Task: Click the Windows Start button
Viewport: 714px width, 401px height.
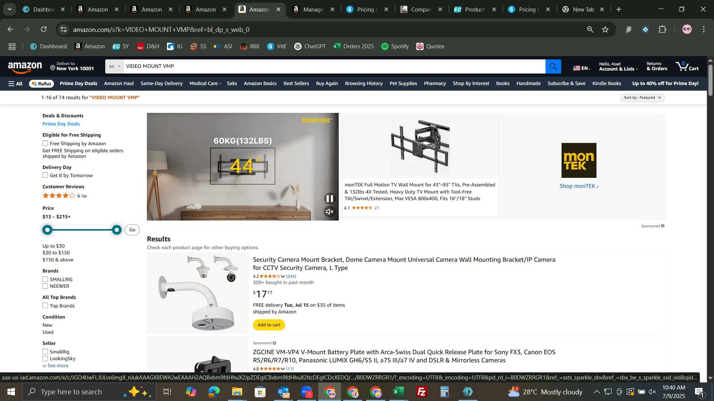Action: tap(11, 392)
